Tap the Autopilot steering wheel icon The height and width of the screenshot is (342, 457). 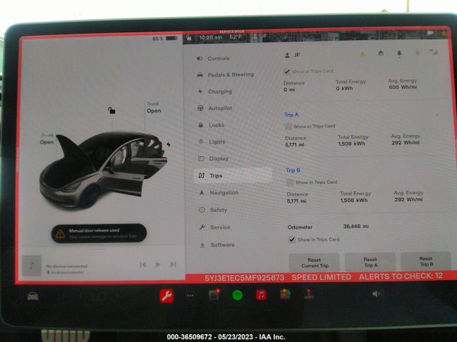pos(201,108)
